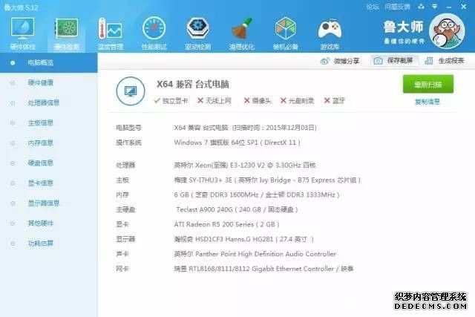Click the HSD1CF3 Hanns.G HG281 monitor value

coord(243,239)
